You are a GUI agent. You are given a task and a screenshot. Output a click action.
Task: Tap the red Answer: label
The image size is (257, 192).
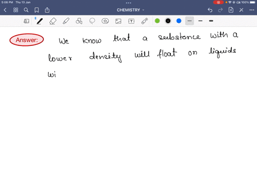pyautogui.click(x=27, y=40)
